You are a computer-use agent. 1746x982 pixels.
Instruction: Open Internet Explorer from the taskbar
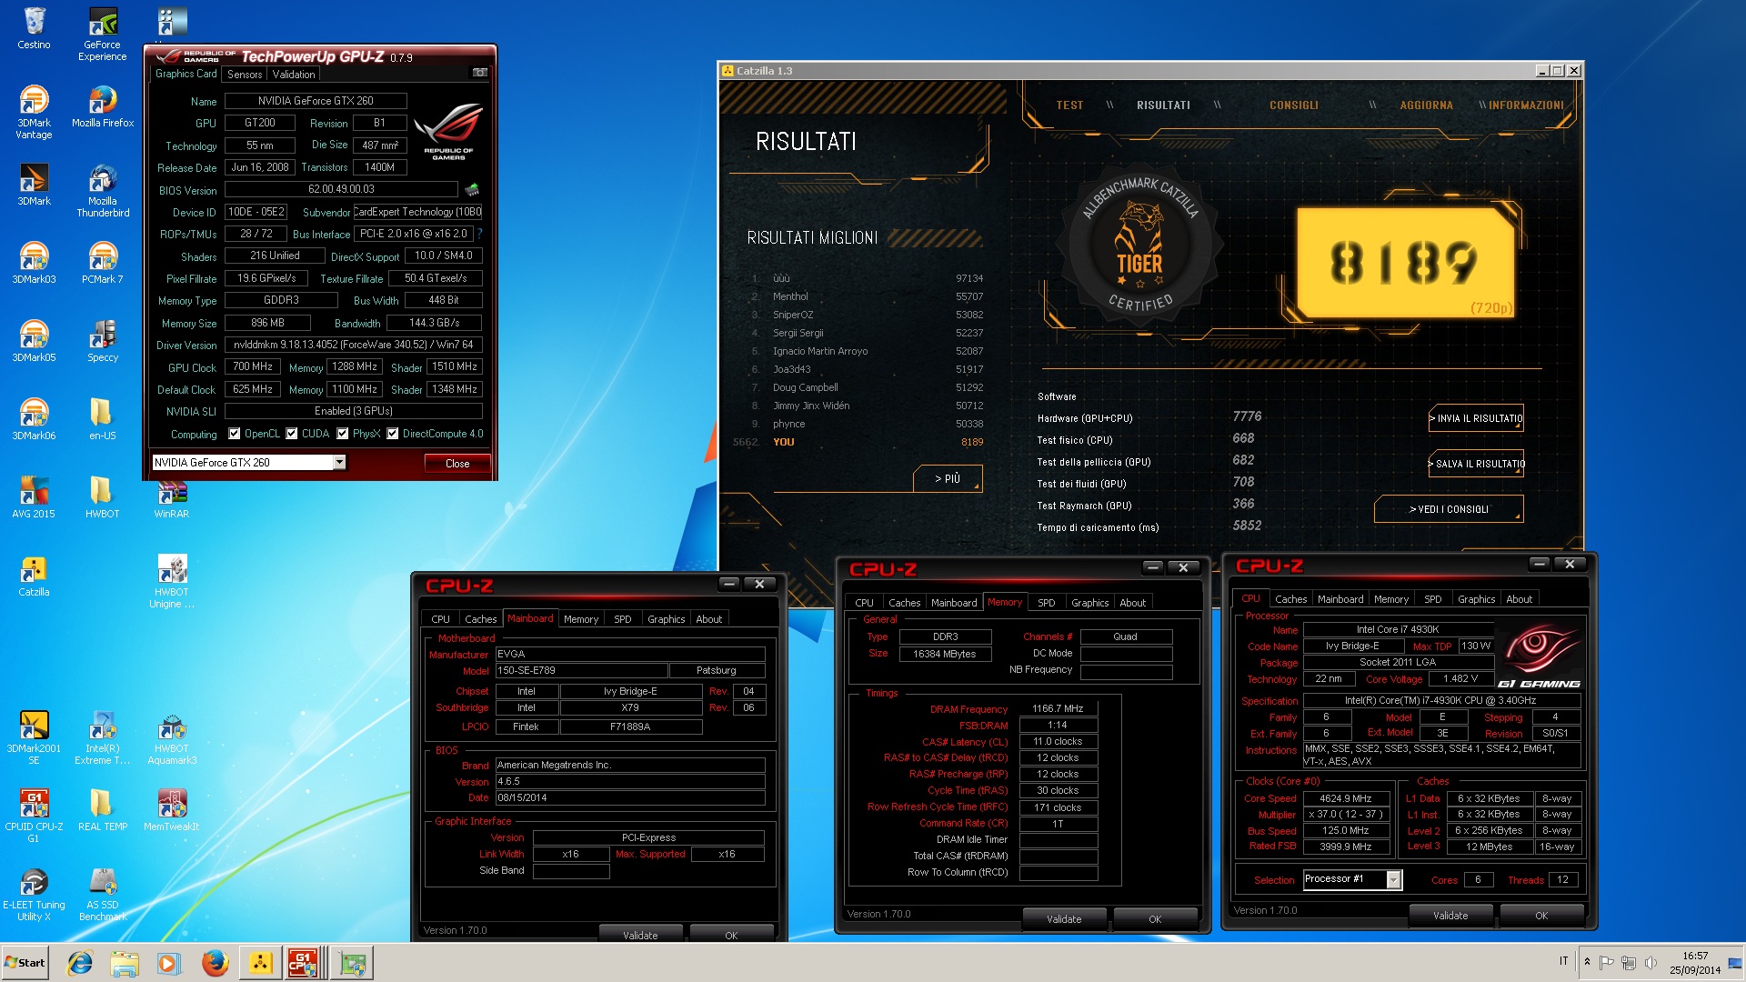click(x=80, y=963)
